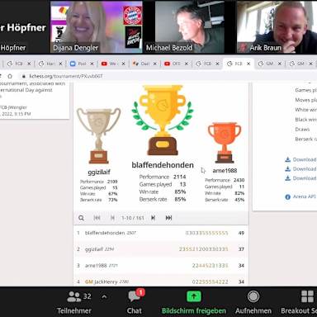
Task: Select ggizilaif row in standings
Action: [161, 249]
